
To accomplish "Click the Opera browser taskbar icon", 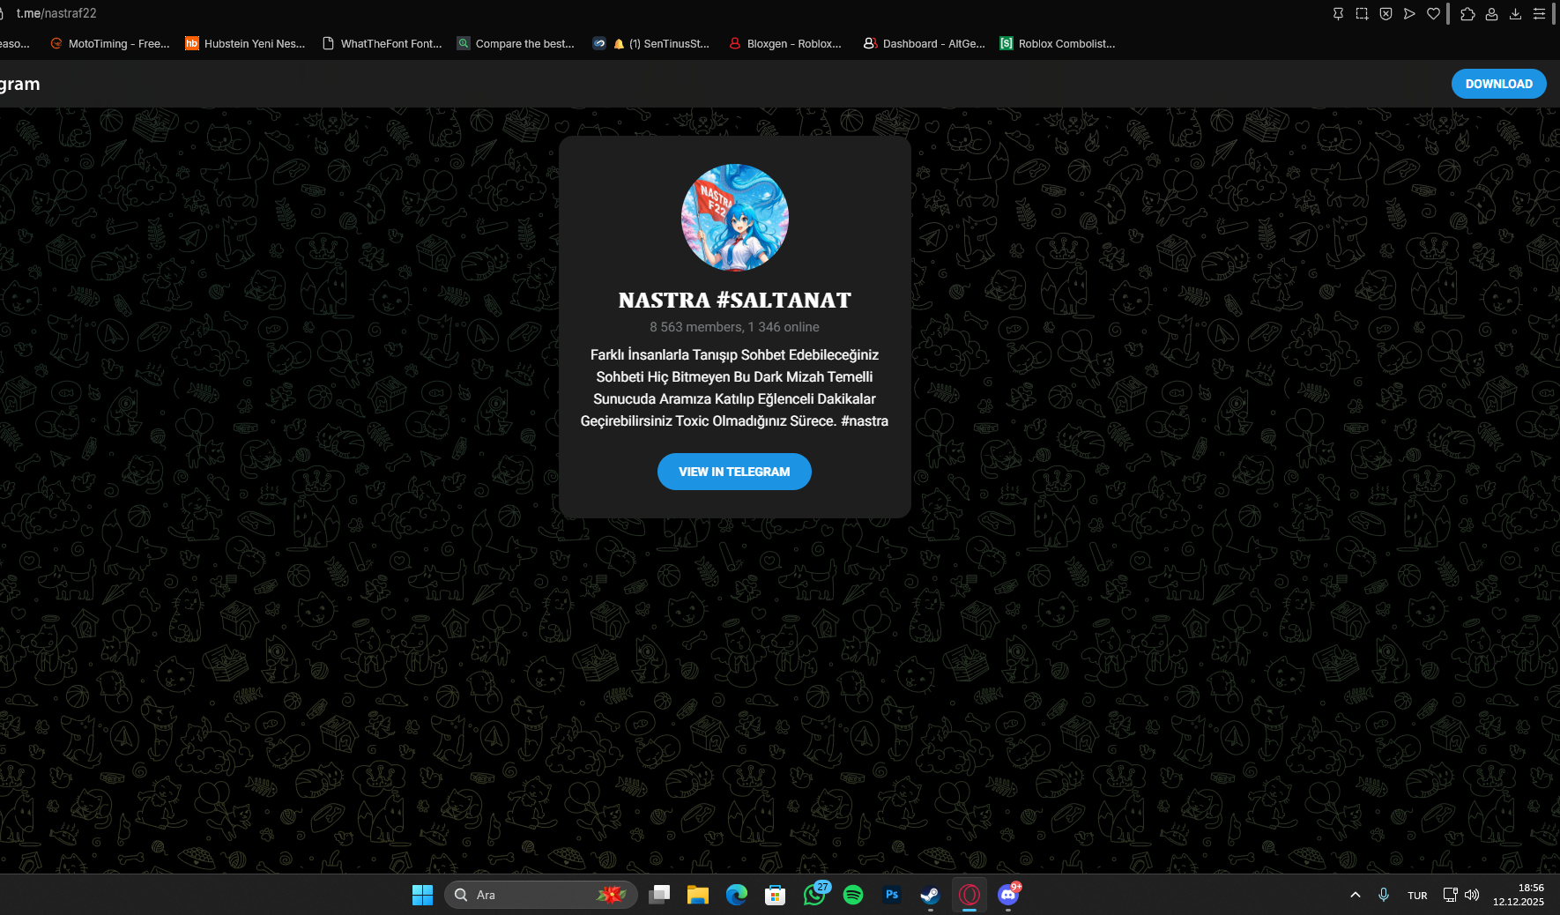I will pyautogui.click(x=969, y=895).
